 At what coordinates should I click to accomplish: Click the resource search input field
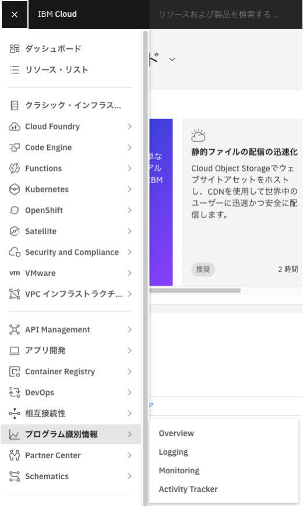coord(226,15)
